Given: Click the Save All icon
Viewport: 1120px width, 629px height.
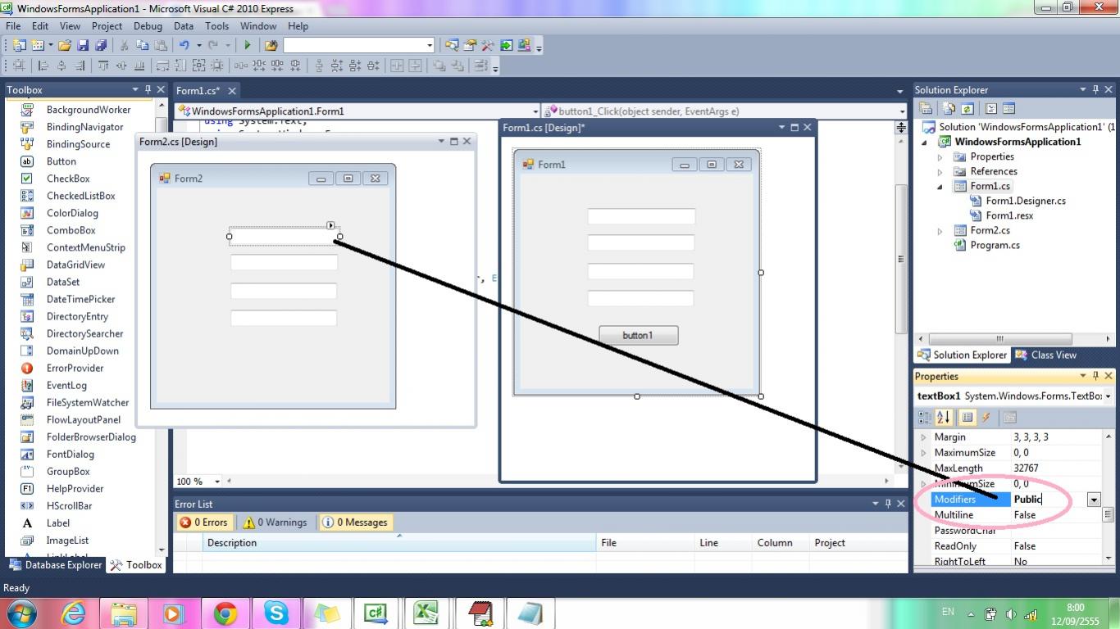Looking at the screenshot, I should [101, 46].
